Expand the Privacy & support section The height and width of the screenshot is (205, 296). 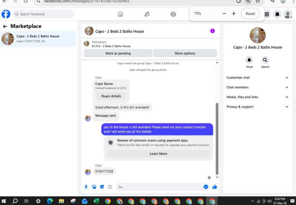(257, 107)
